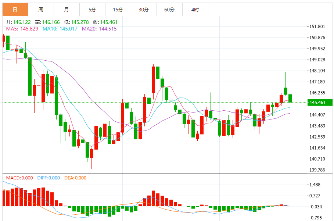
Task: Click the 149.028 price axis label
Action: coord(317,60)
